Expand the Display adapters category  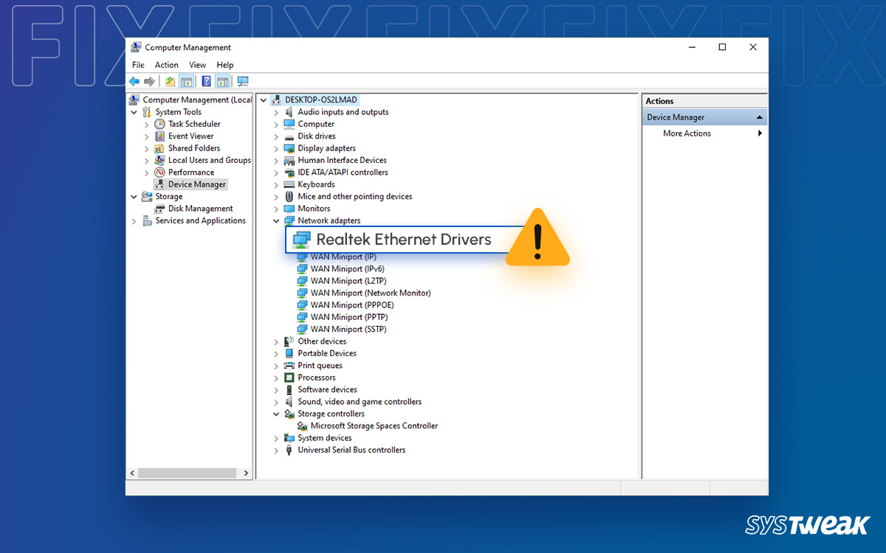277,147
